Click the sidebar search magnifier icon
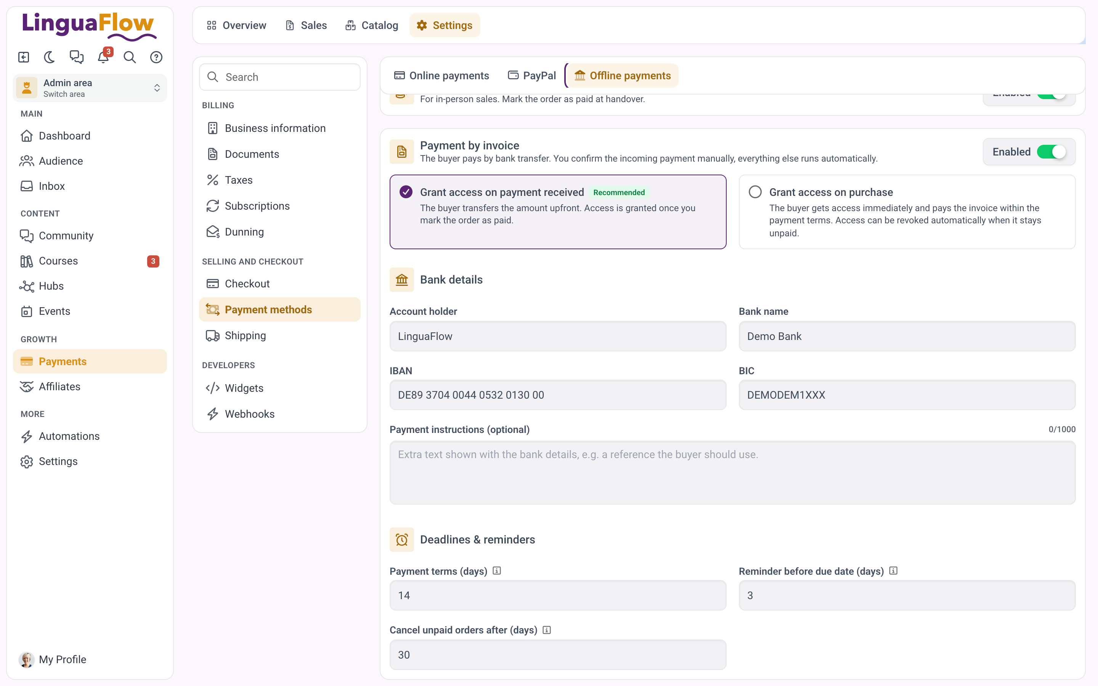This screenshot has height=686, width=1098. click(130, 57)
